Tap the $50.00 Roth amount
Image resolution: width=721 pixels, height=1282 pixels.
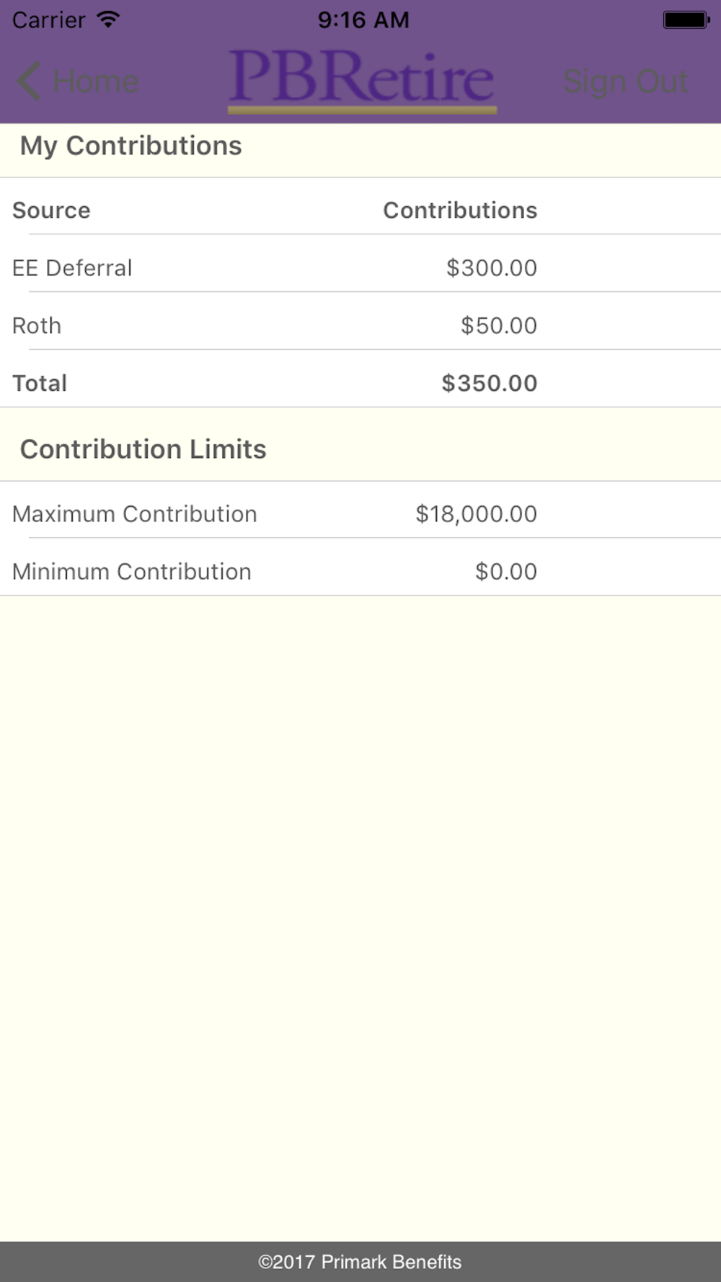[499, 325]
